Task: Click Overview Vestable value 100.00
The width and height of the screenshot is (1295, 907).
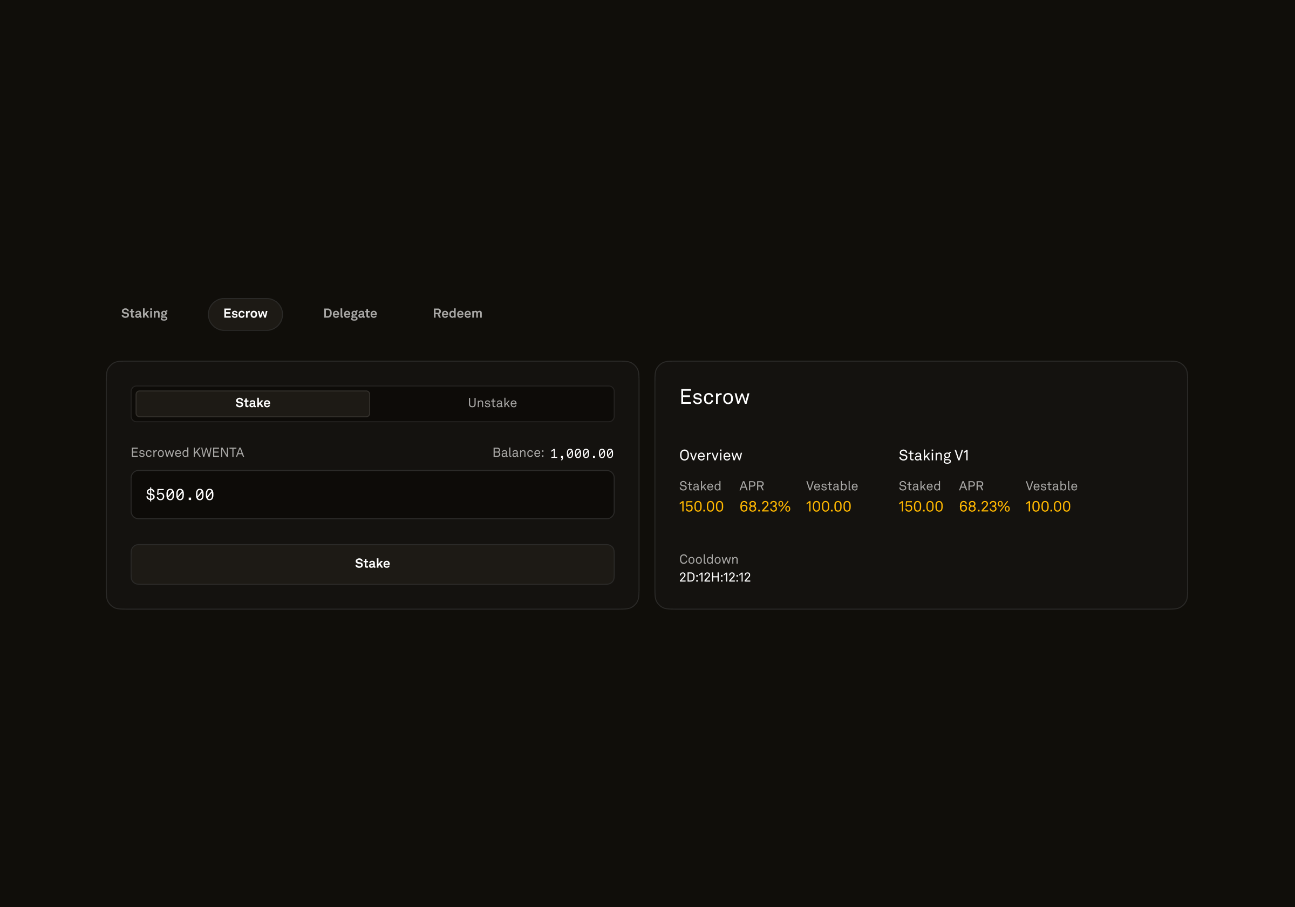Action: click(829, 506)
